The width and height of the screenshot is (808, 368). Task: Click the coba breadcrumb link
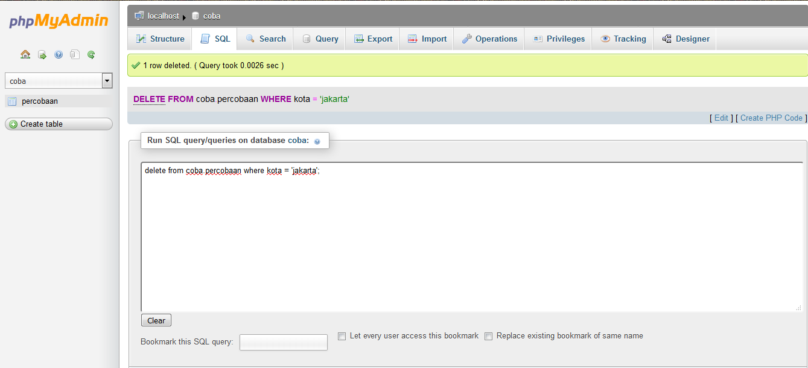[212, 16]
